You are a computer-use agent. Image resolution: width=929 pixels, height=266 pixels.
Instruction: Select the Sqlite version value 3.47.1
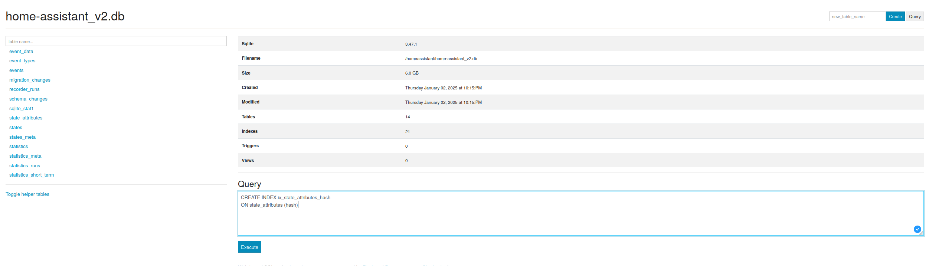[x=411, y=44]
